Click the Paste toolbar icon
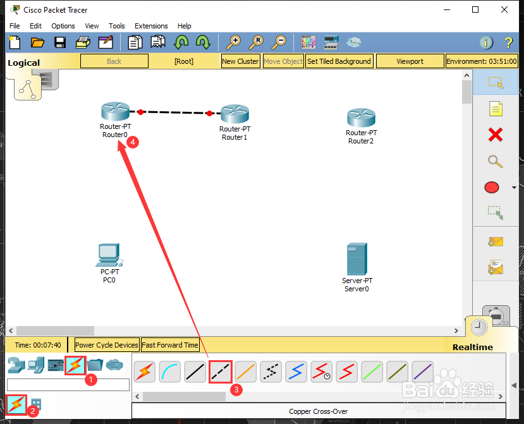 tap(158, 42)
